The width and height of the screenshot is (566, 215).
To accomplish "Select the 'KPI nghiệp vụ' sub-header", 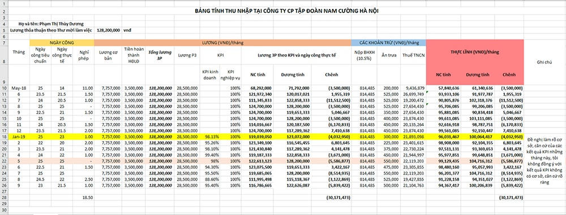I will [230, 74].
